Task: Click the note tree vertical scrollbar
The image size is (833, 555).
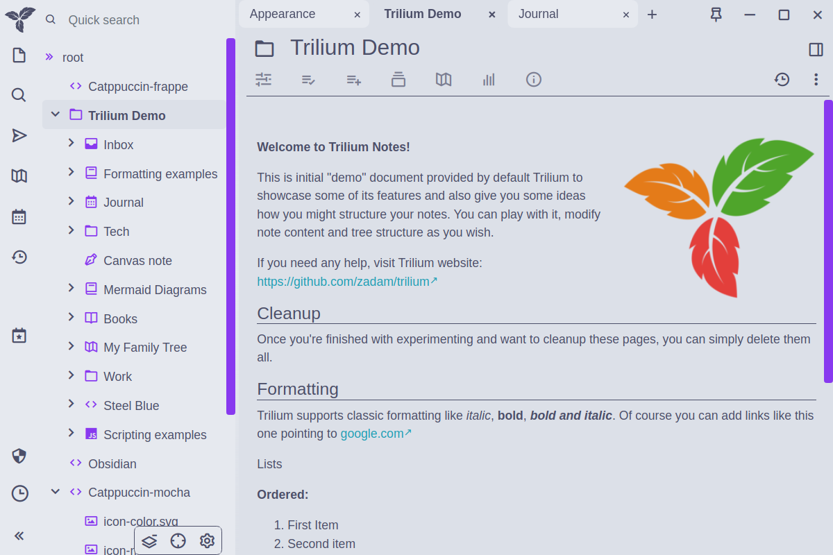Action: tap(230, 226)
